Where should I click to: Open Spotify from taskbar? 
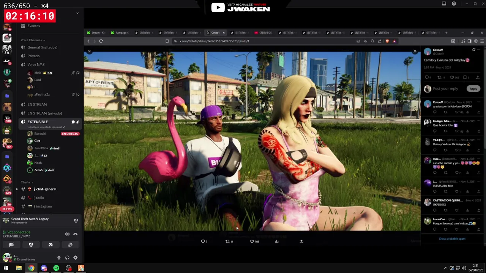pos(56,268)
